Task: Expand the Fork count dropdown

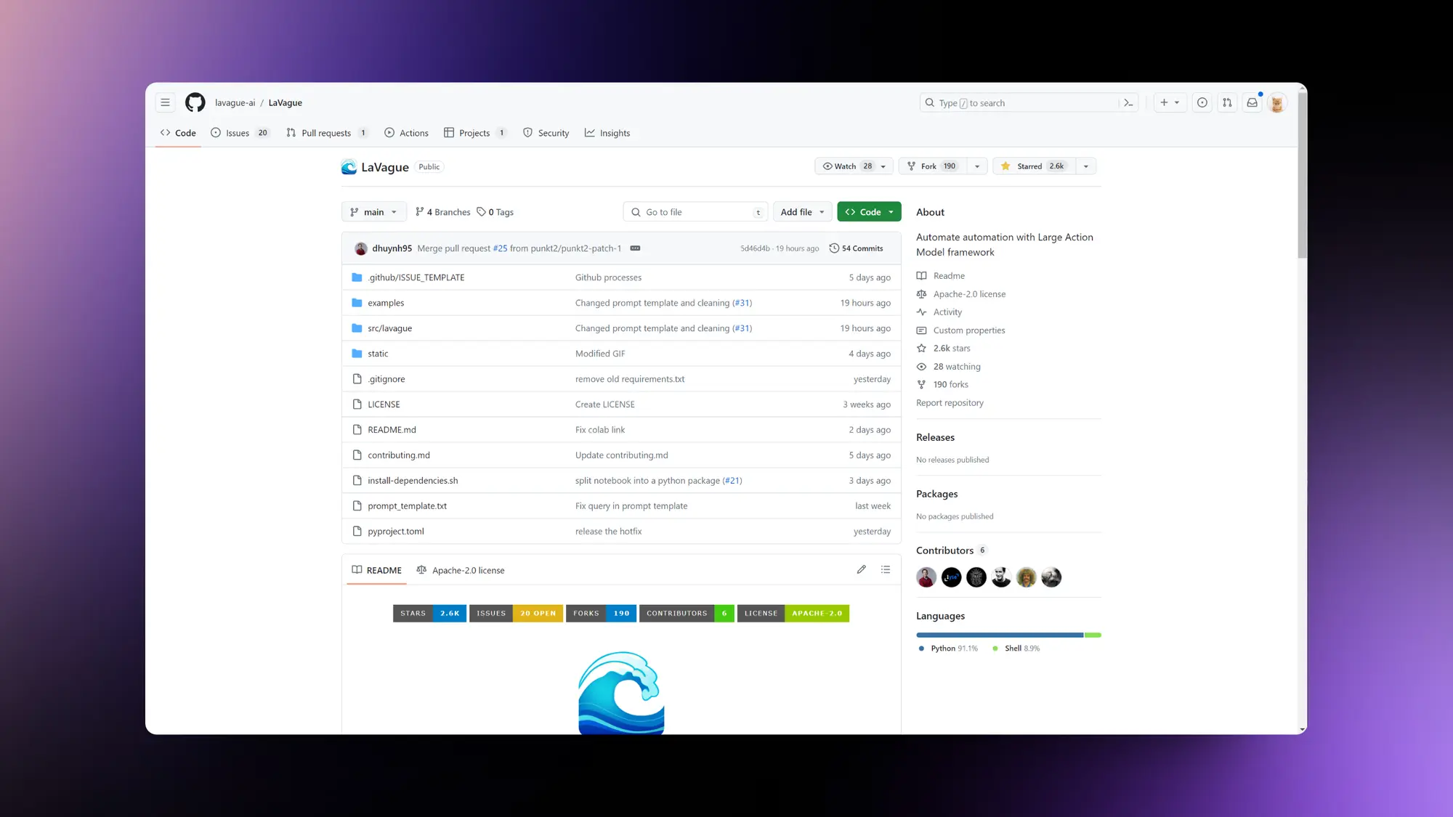Action: pos(976,166)
